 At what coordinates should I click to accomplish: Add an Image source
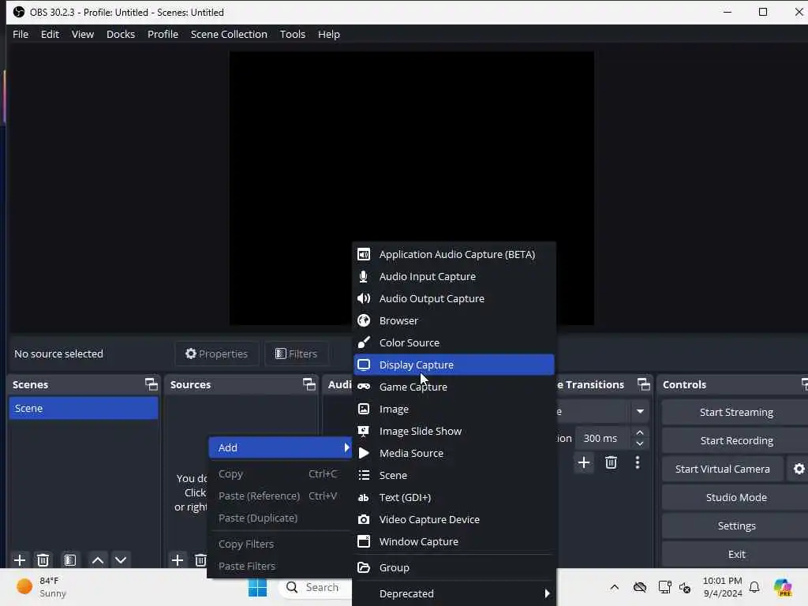coord(454,410)
